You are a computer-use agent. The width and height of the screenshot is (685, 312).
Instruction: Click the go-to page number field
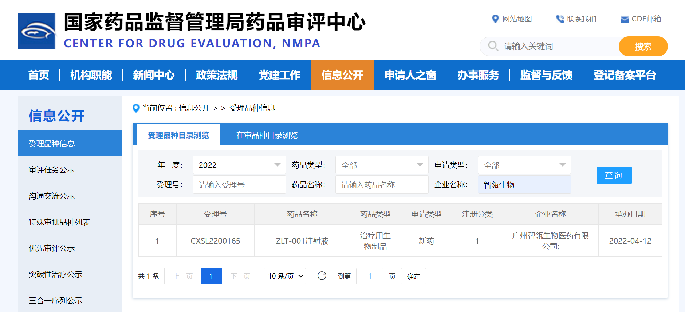pos(370,276)
